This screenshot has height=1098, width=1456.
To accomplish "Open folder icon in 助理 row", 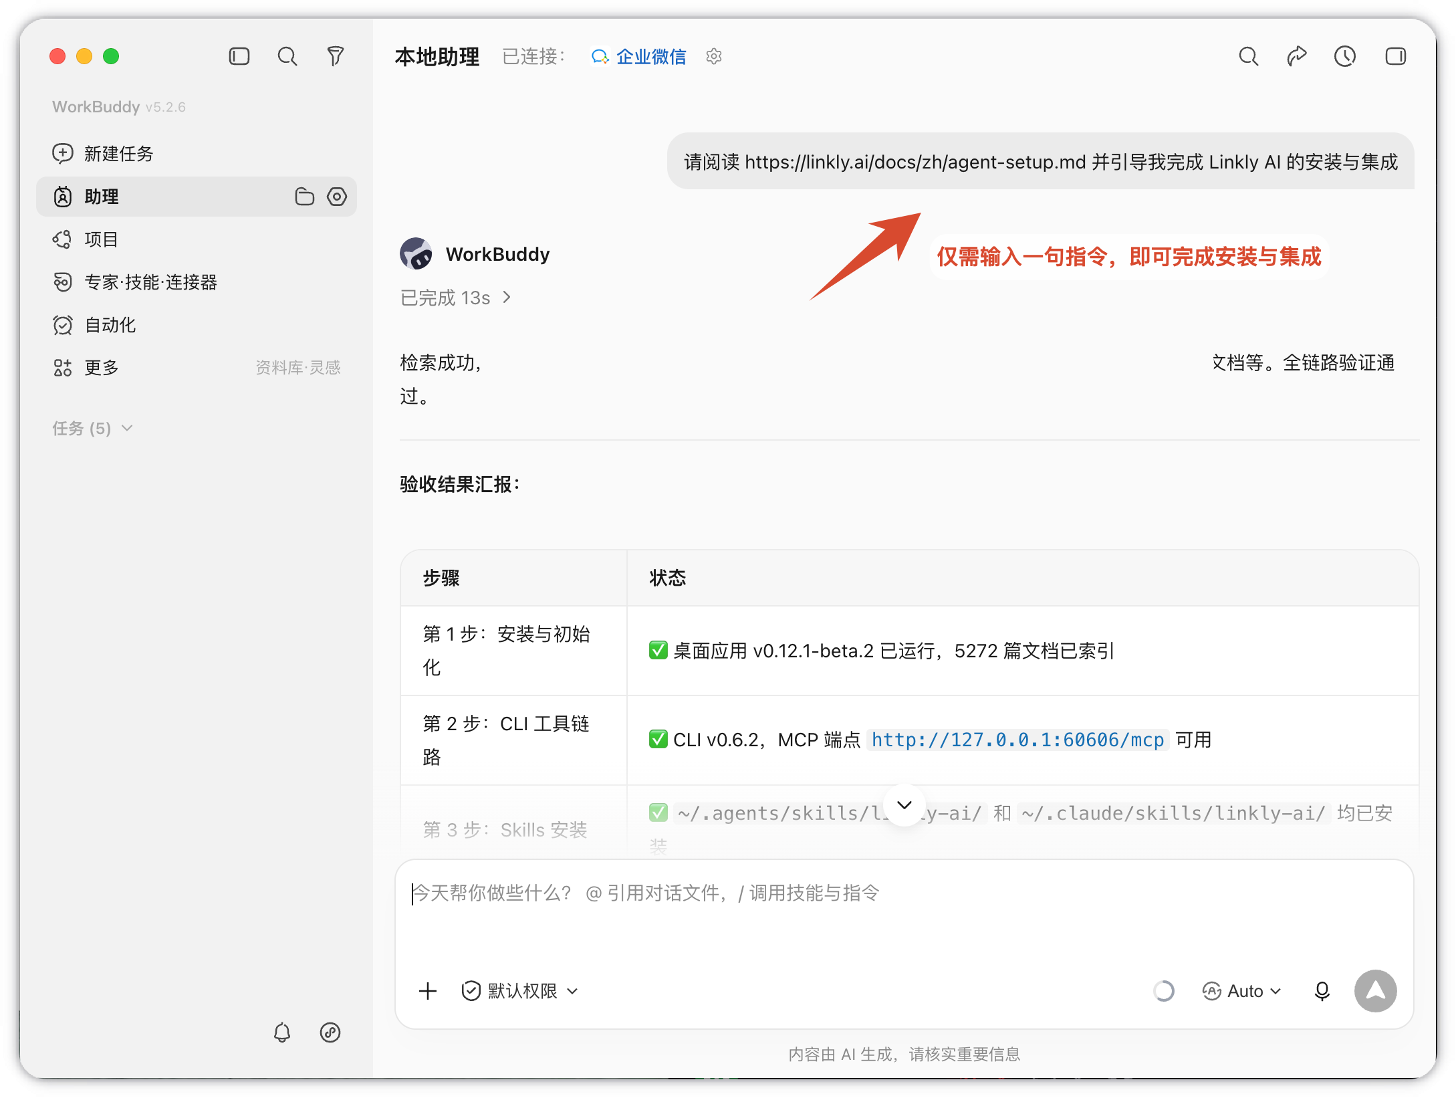I will click(x=304, y=197).
